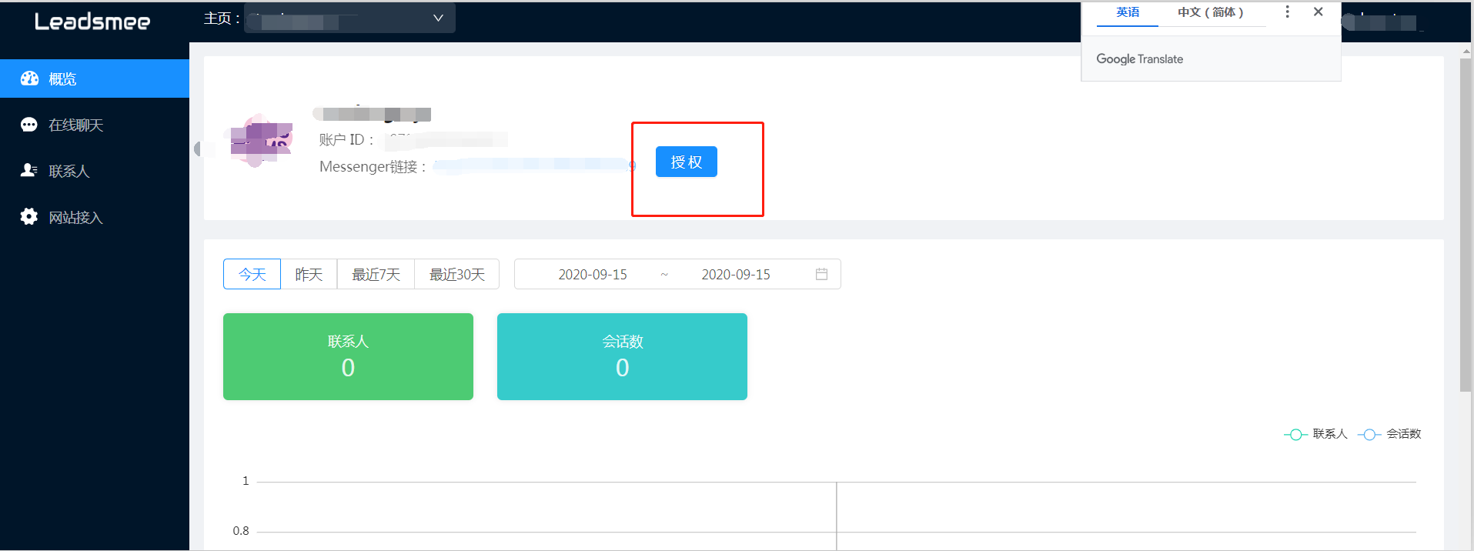The image size is (1474, 551).
Task: Click the blue 授权 authorize button
Action: pyautogui.click(x=686, y=162)
